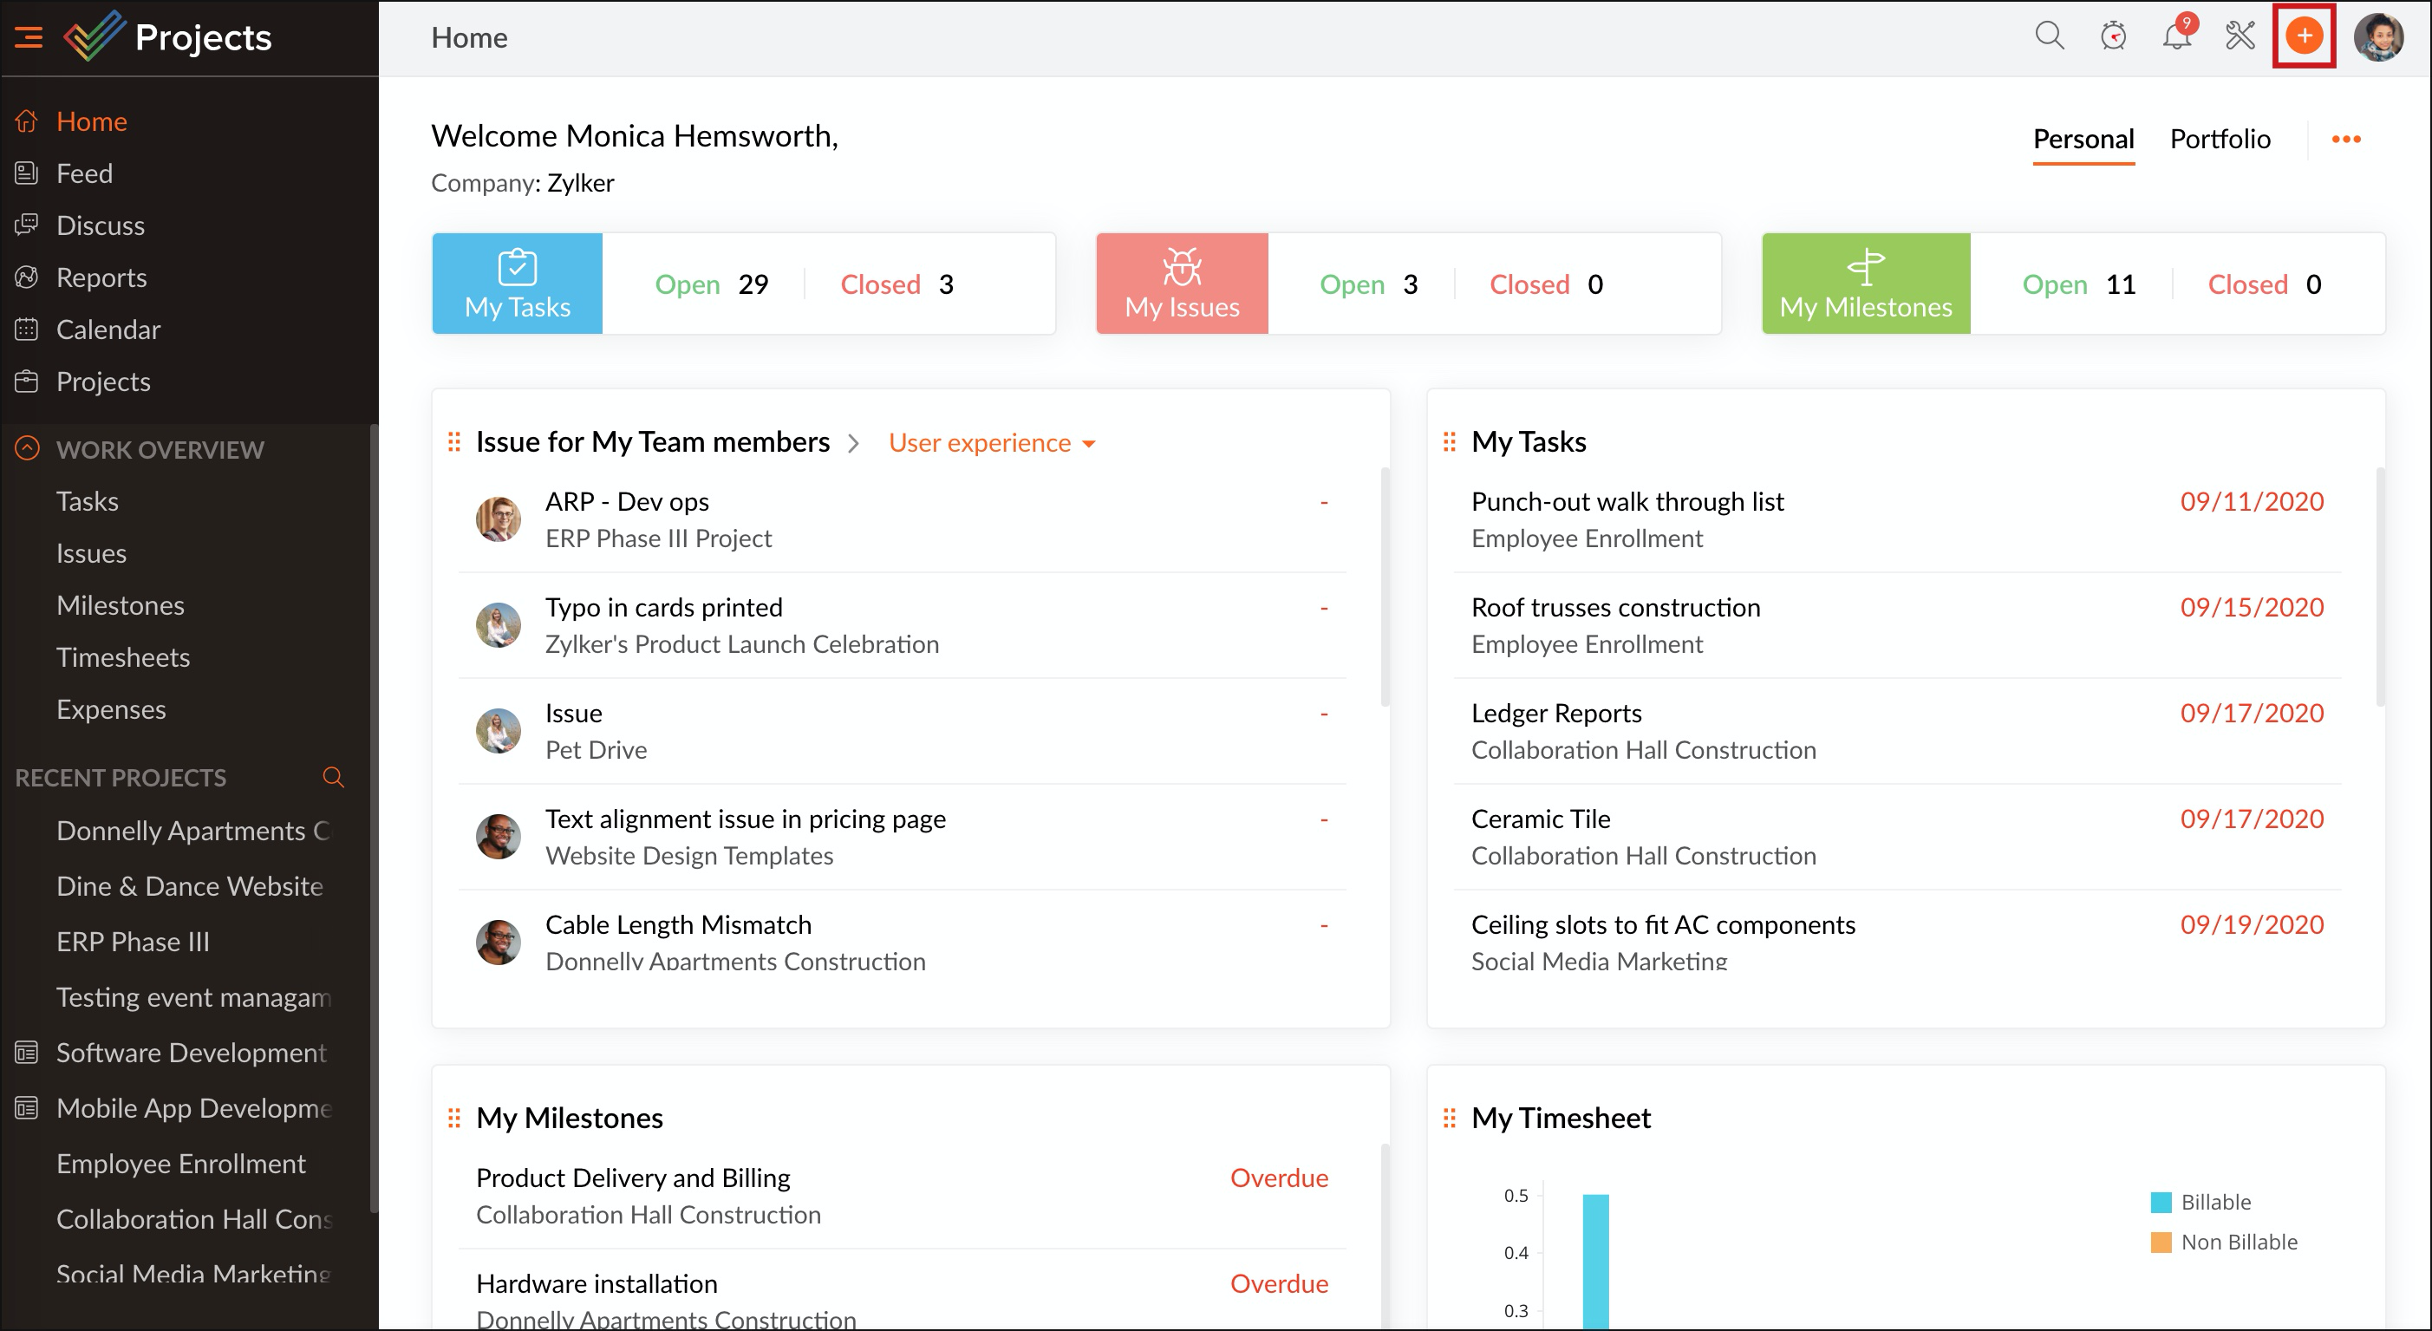The width and height of the screenshot is (2432, 1331).
Task: Click the Software Development group icon
Action: click(x=26, y=1052)
